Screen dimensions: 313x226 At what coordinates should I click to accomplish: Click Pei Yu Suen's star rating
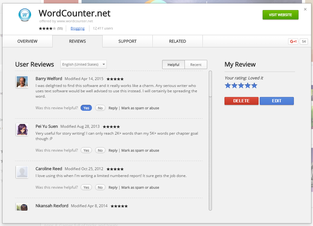[x=111, y=127]
